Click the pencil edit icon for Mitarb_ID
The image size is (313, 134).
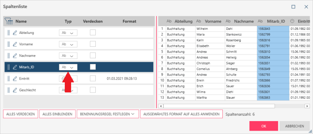pos(15,67)
